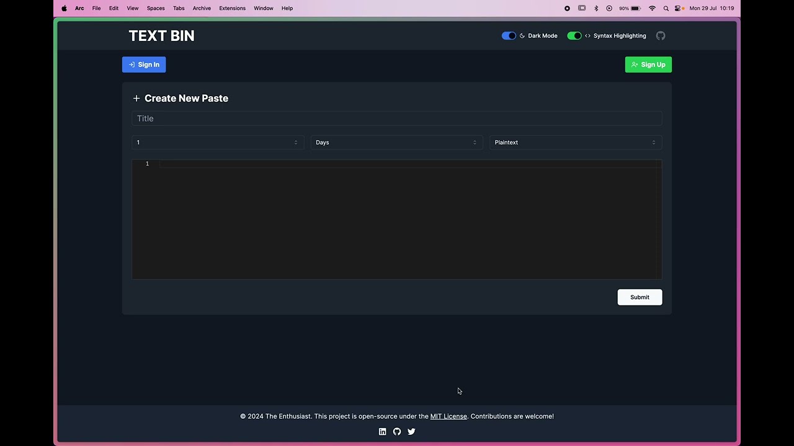Open the Help menu
This screenshot has height=446, width=794.
coord(287,8)
